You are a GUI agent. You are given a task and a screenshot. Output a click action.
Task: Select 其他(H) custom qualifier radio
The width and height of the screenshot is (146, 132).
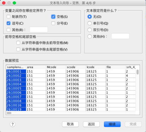89,36
